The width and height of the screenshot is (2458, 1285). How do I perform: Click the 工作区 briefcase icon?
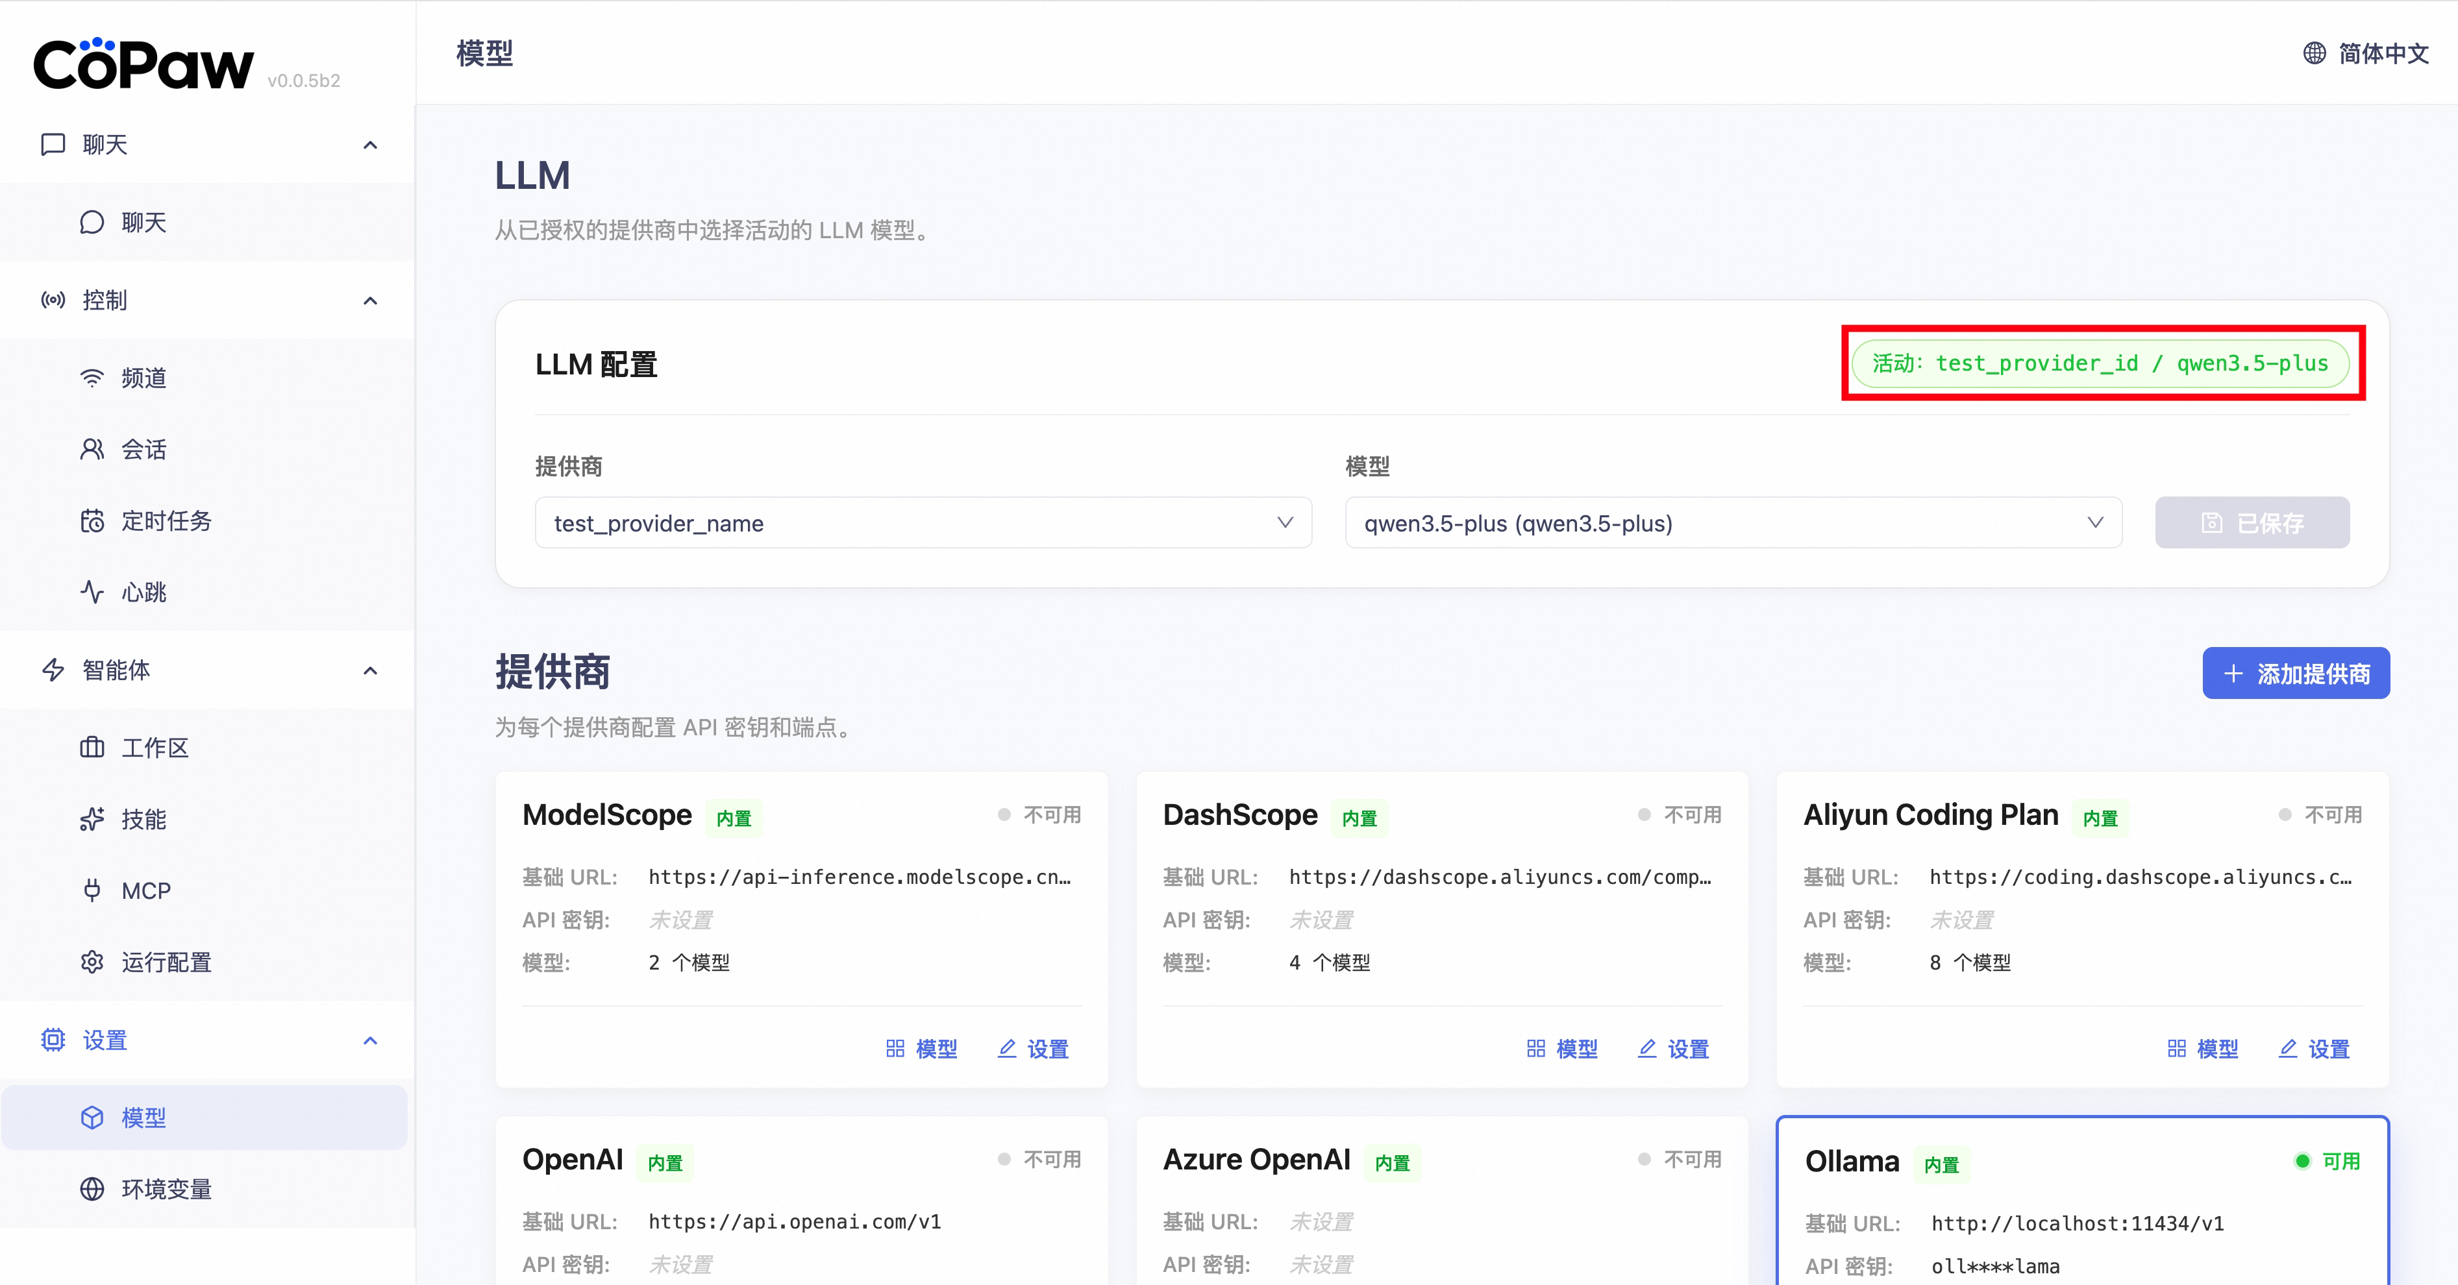click(x=92, y=748)
